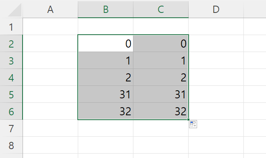Image resolution: width=266 pixels, height=158 pixels.
Task: Click empty cell A1
Action: point(50,27)
